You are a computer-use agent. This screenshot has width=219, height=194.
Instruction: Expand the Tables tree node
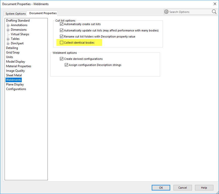(x=8, y=39)
